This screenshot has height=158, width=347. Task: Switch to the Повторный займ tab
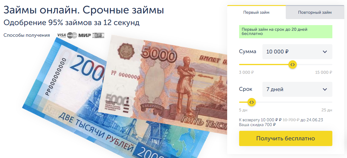point(315,12)
